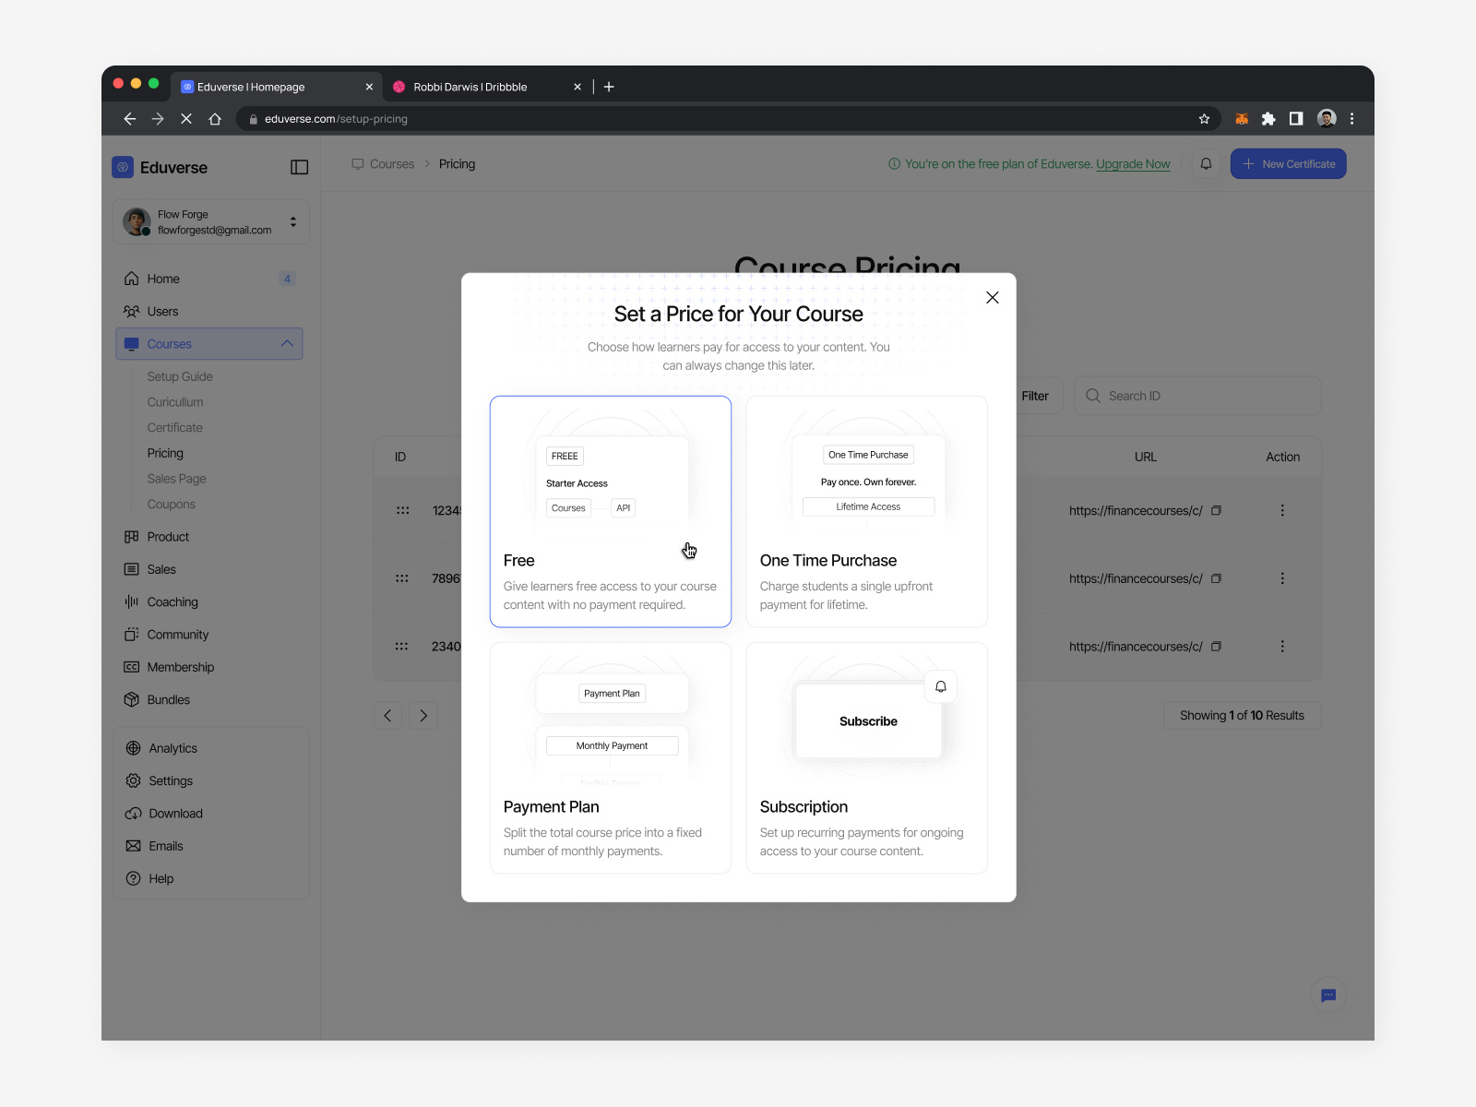This screenshot has height=1107, width=1476.
Task: Click the New Certificate button
Action: (x=1288, y=164)
